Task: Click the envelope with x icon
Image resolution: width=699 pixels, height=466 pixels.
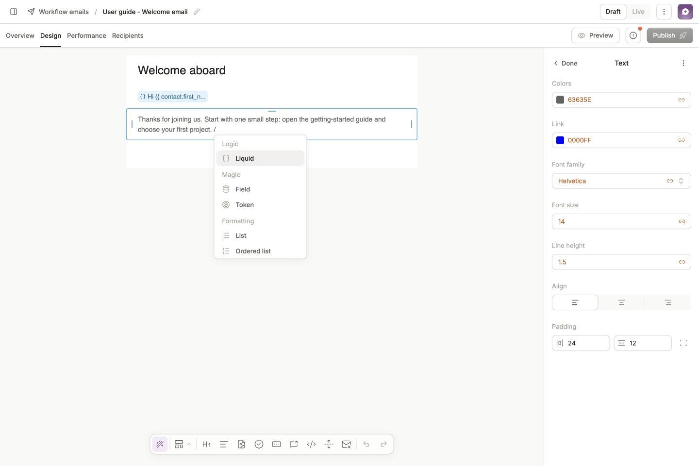Action: pyautogui.click(x=346, y=444)
